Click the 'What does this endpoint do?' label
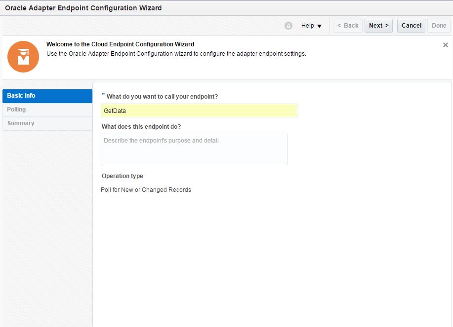This screenshot has width=453, height=327. [141, 127]
